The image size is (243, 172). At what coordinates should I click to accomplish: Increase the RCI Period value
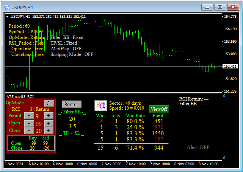(x=49, y=116)
